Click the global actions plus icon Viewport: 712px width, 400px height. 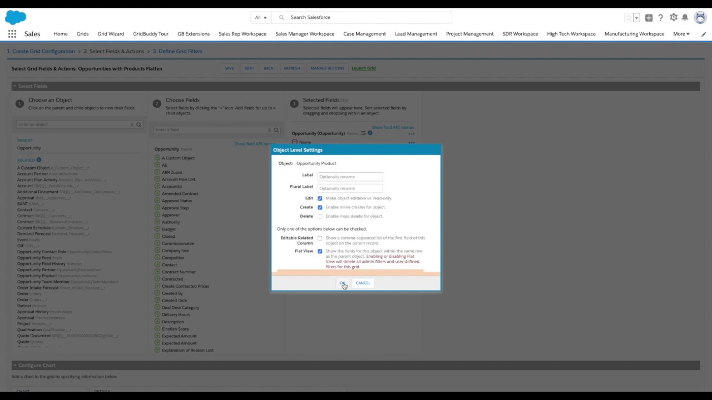(x=649, y=18)
